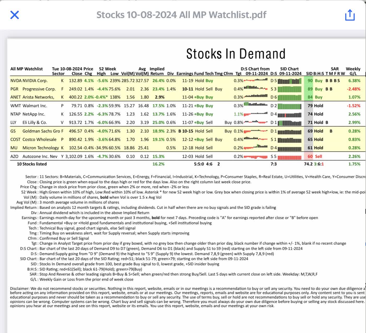The image size is (366, 333).
Task: Click Autozone's red 'Sell' rating
Action: tap(318, 156)
